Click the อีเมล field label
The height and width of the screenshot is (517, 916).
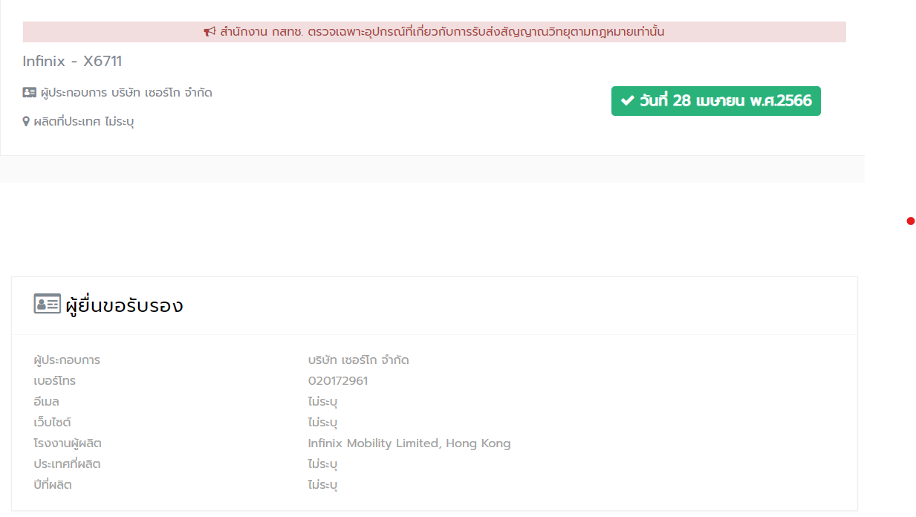point(46,402)
